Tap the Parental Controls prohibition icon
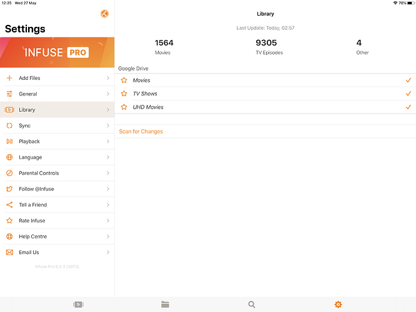 pos(9,173)
